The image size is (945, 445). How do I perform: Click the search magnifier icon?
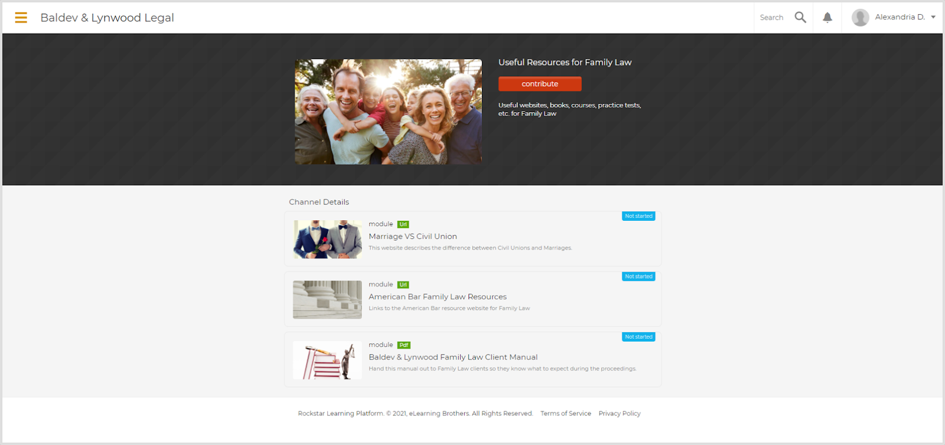[800, 17]
